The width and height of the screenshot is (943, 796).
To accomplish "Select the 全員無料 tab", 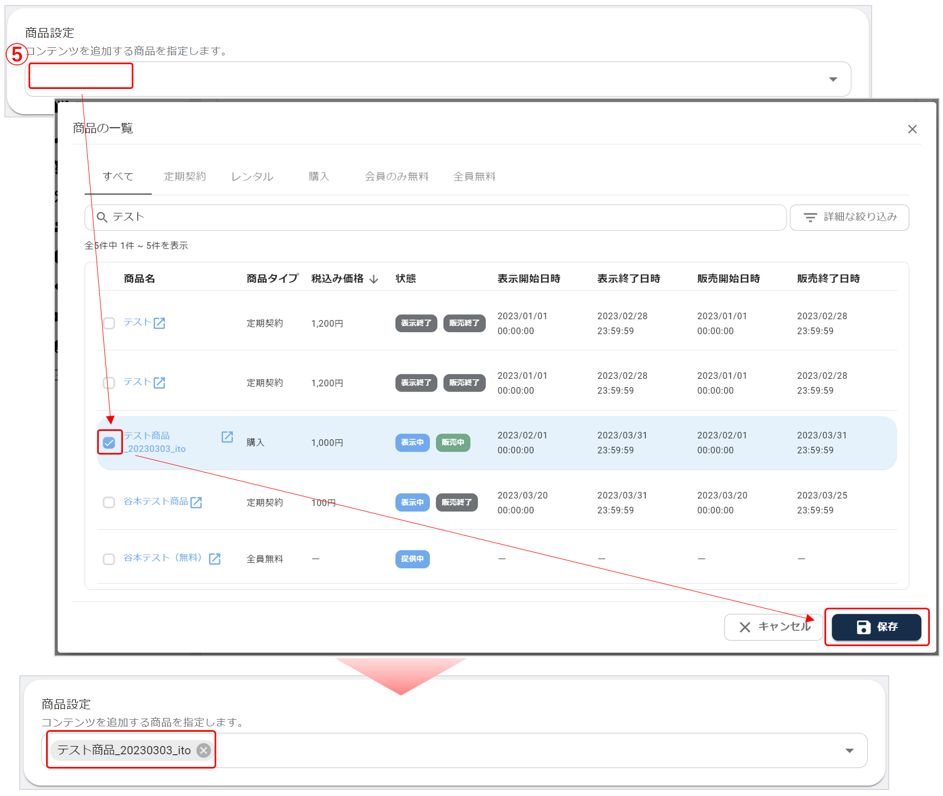I will [x=474, y=177].
